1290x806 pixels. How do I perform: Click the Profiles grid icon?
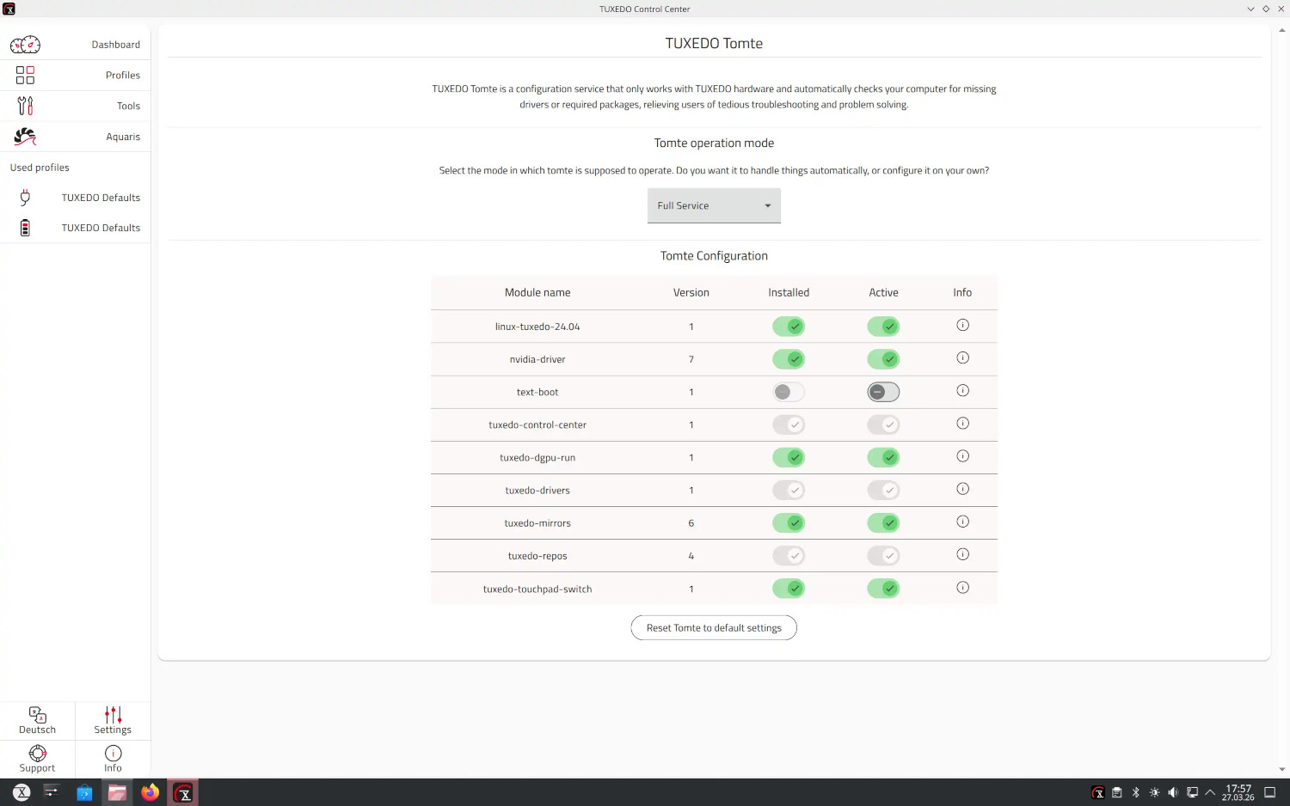[x=25, y=76]
